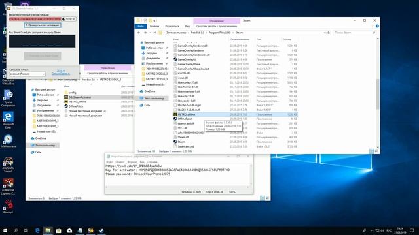This screenshot has width=419, height=235.
Task: Refresh the Steam folder address bar
Action: 329,33
